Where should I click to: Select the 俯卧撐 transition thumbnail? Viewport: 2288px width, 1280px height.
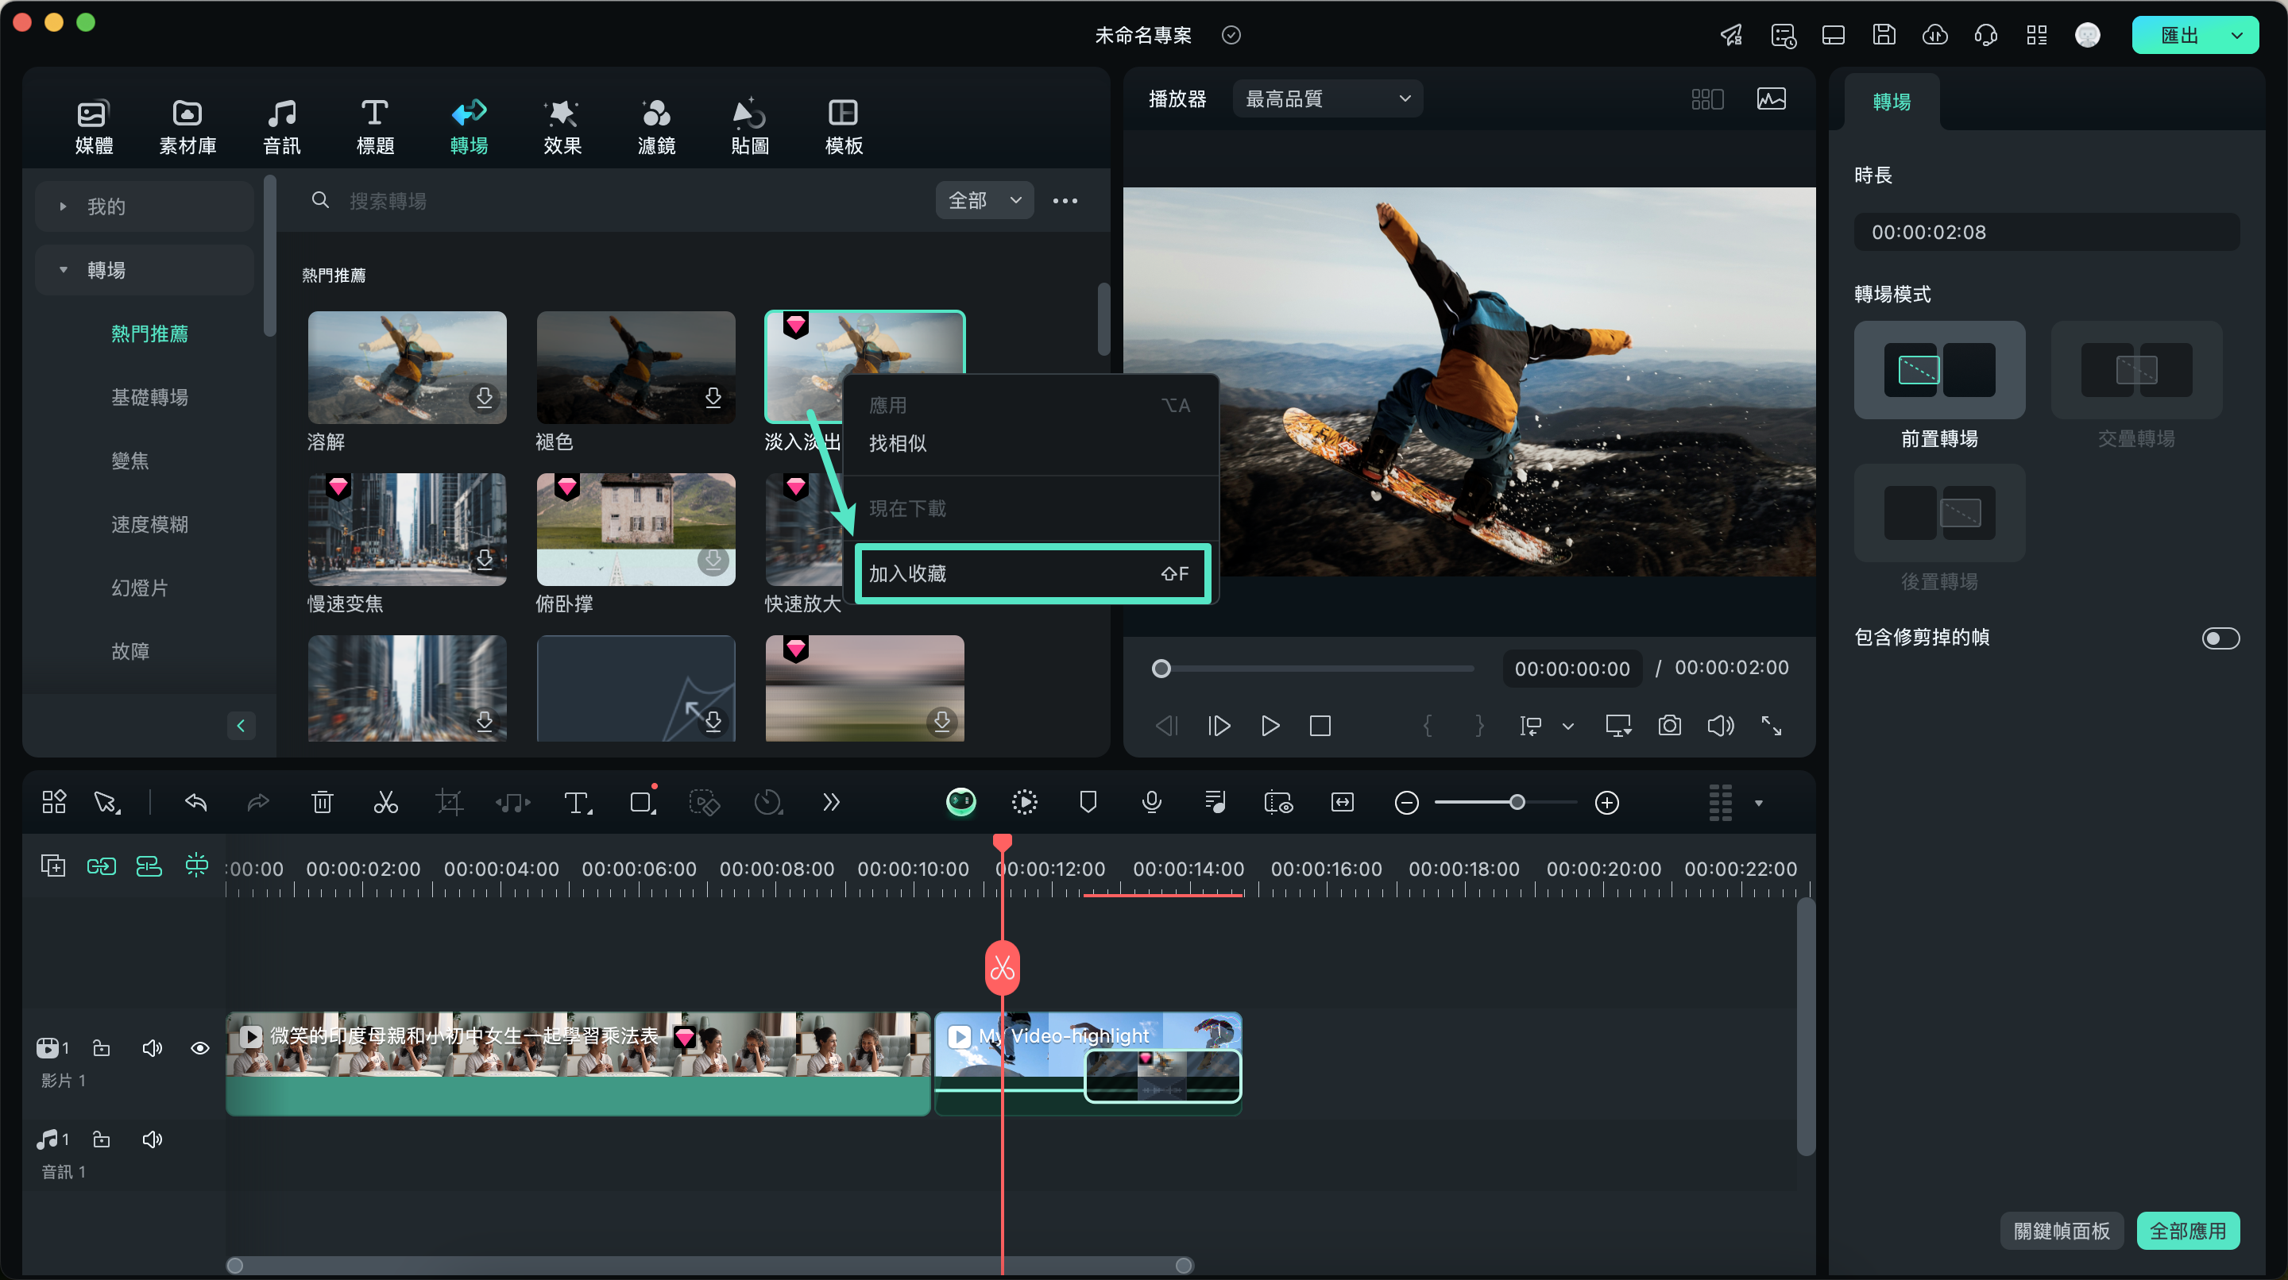636,529
